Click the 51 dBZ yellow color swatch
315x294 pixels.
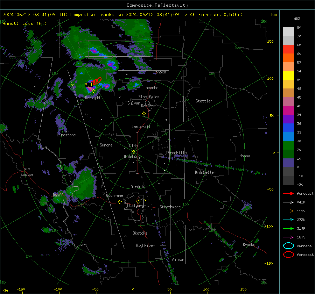(288, 76)
